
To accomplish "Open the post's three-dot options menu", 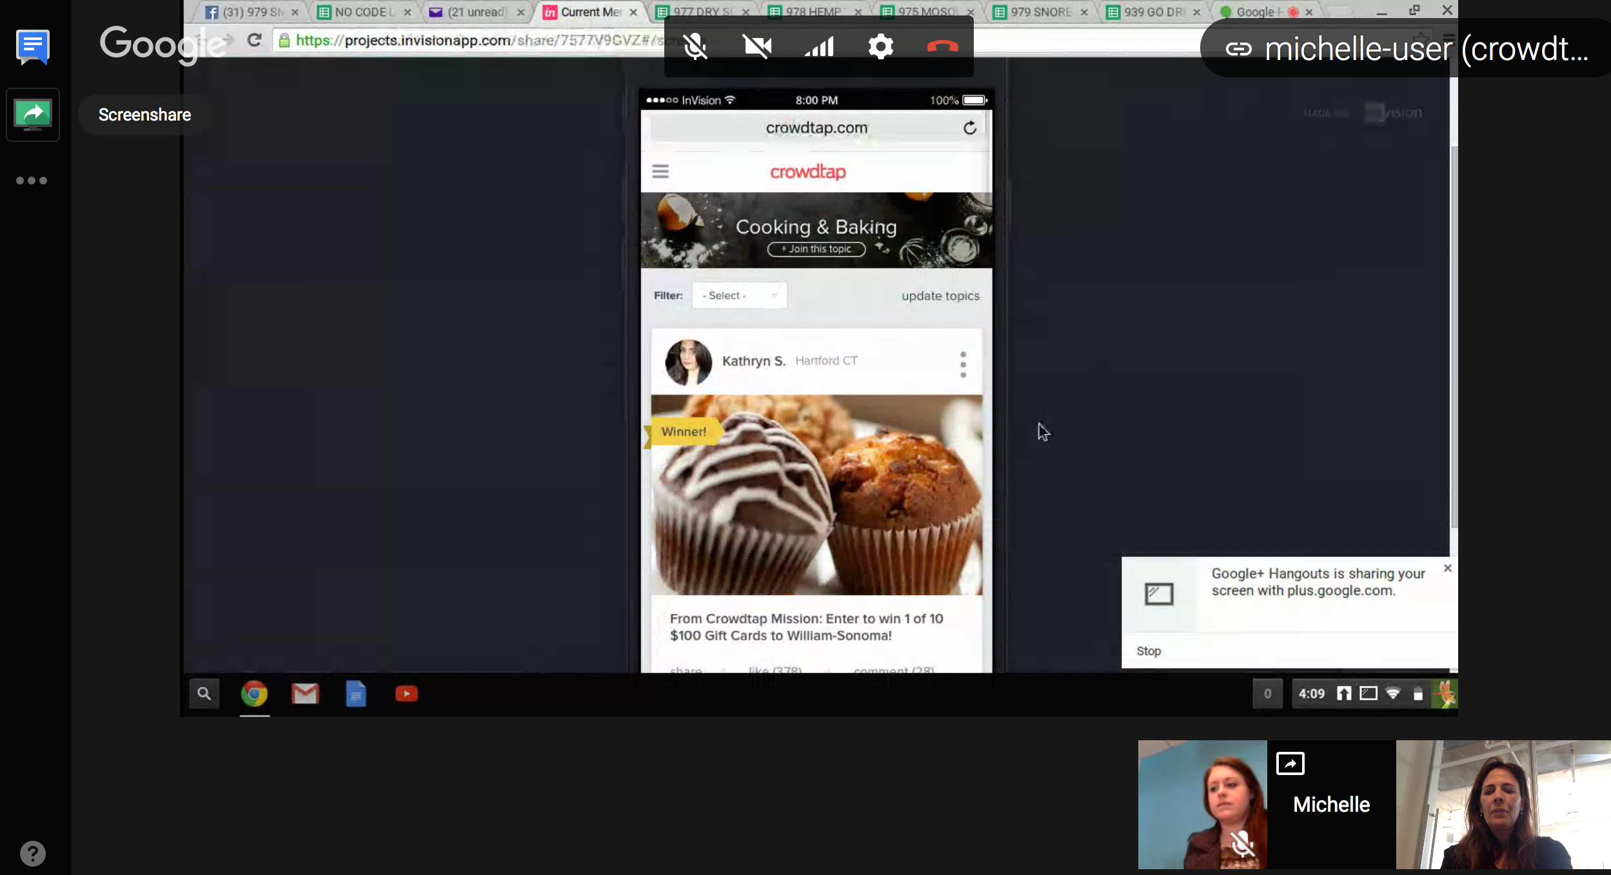I will point(963,365).
